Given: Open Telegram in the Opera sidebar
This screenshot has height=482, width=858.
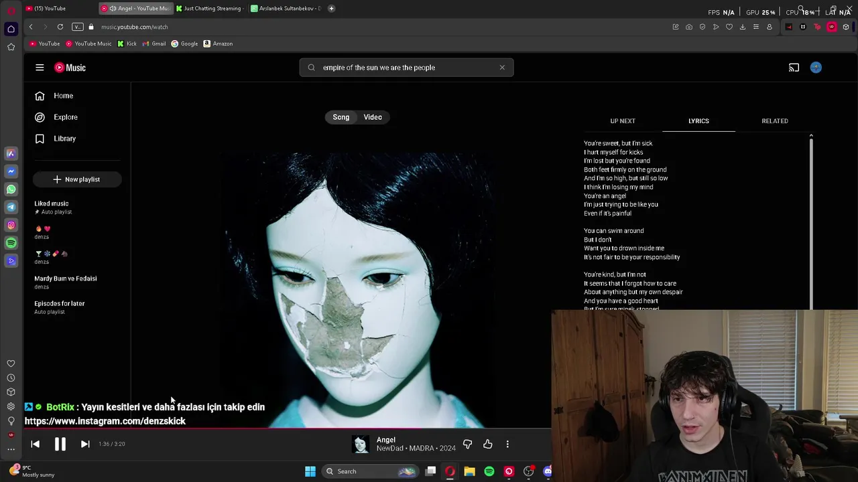Looking at the screenshot, I should [x=11, y=207].
